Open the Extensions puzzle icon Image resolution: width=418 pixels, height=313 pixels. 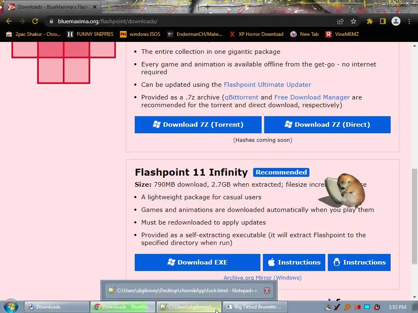369,21
